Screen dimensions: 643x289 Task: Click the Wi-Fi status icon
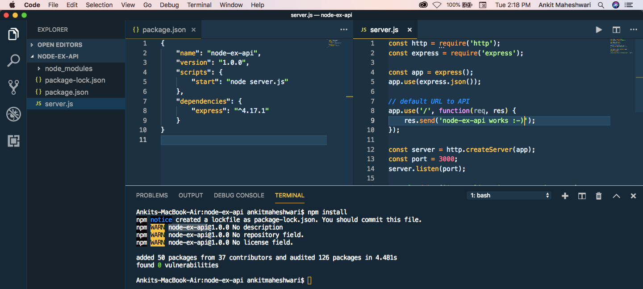437,5
